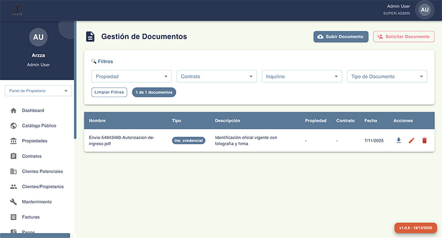Image resolution: width=442 pixels, height=238 pixels.
Task: Click the Subir Documento button
Action: (341, 37)
